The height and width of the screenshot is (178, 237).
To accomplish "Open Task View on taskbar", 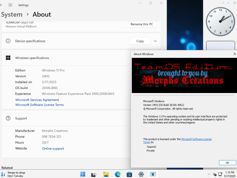I will 94,174.
